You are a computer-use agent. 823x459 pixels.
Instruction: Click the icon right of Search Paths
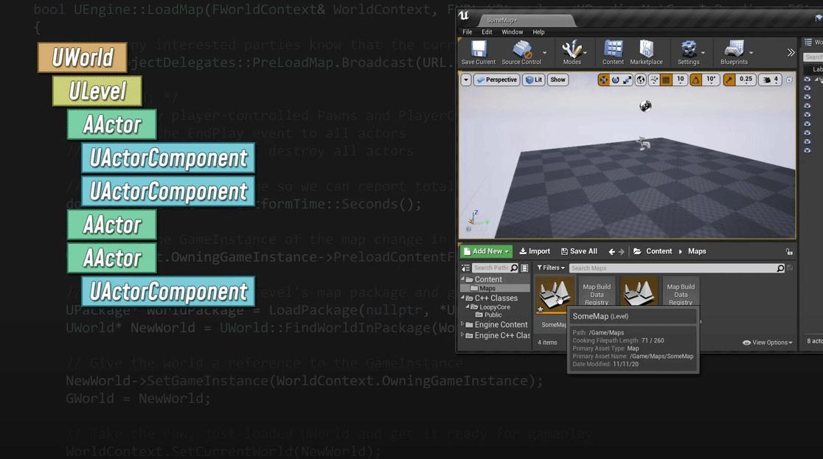(x=524, y=268)
